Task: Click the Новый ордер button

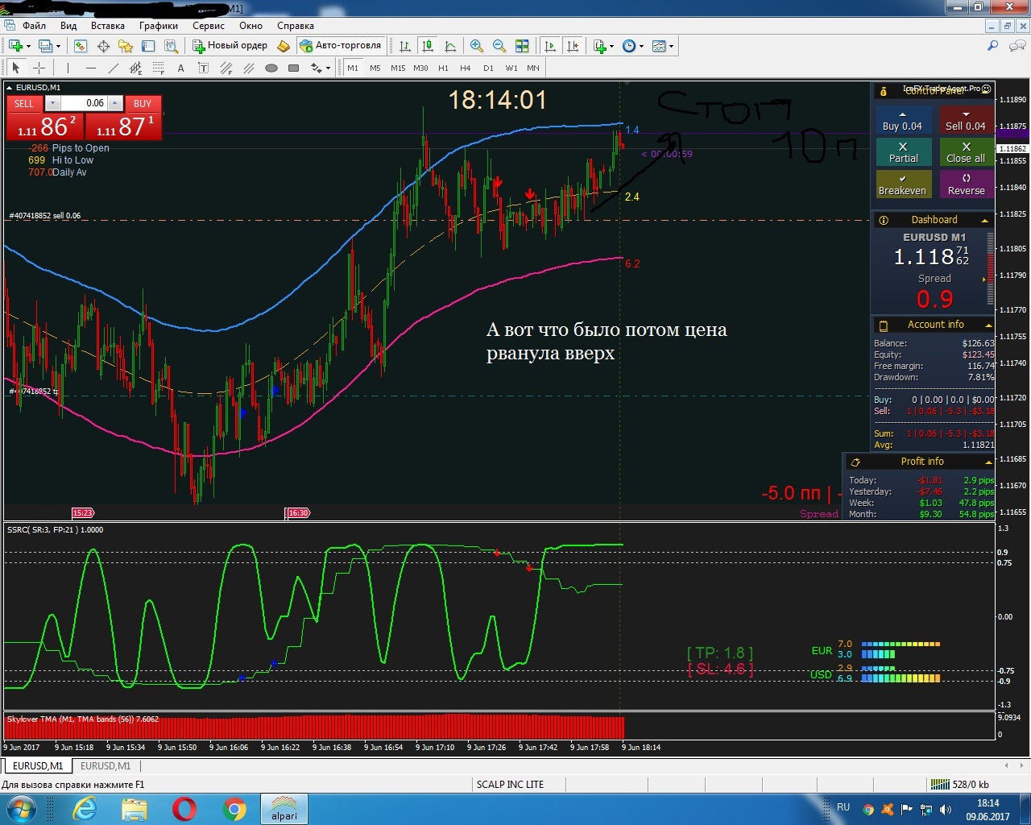Action: (230, 46)
